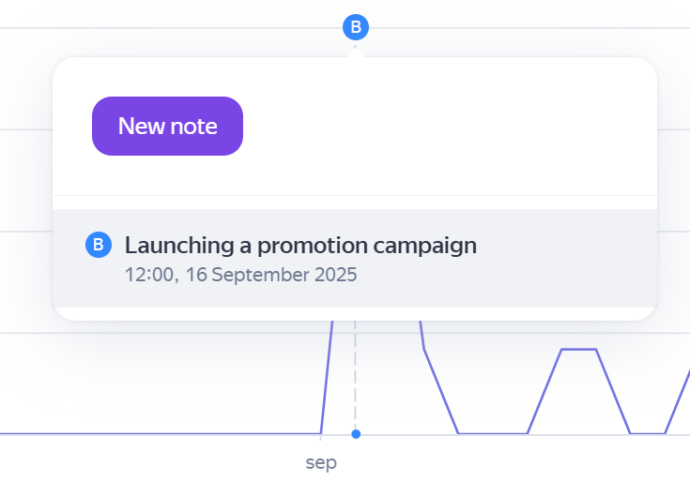This screenshot has width=690, height=496.
Task: Click the axis tick mark above sep
Action: pyautogui.click(x=321, y=438)
